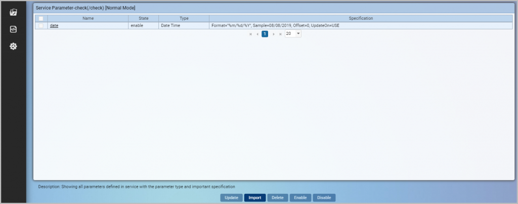The height and width of the screenshot is (204, 518).
Task: Click the Import button
Action: coord(255,198)
